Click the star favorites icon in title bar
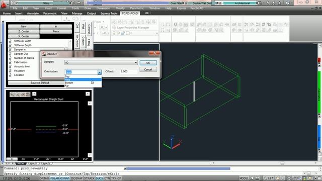This screenshot has width=322, height=181. (280, 3)
